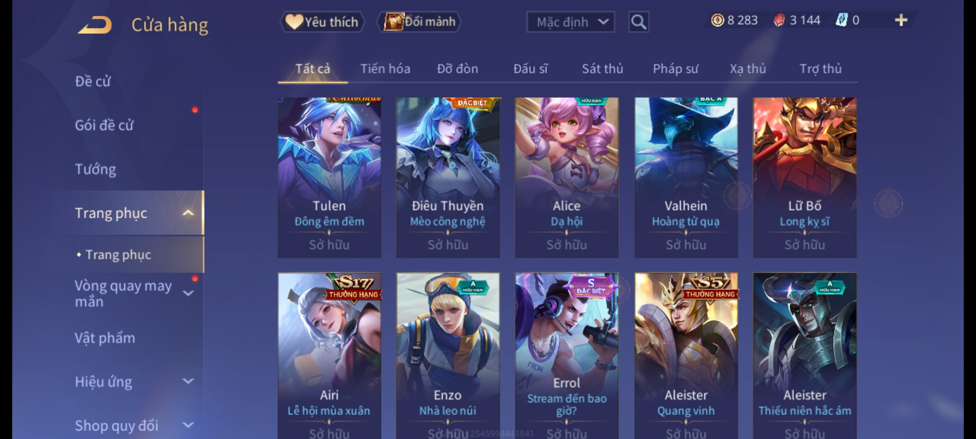Collapse the Trang phục sidebar section

188,213
